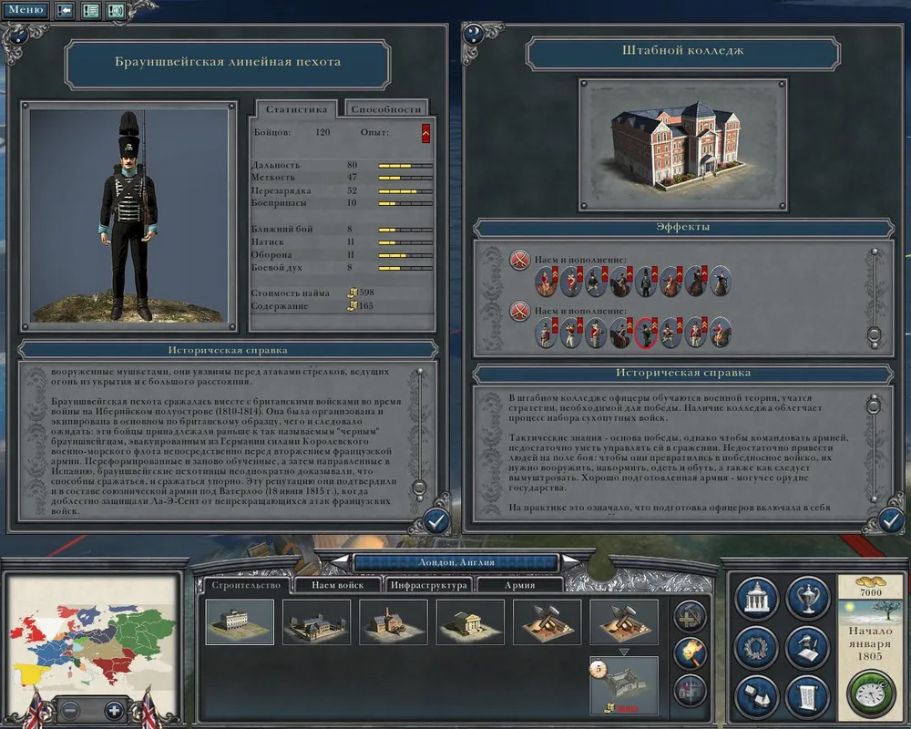
Task: Select the cannon foundry building slot
Action: 394,622
